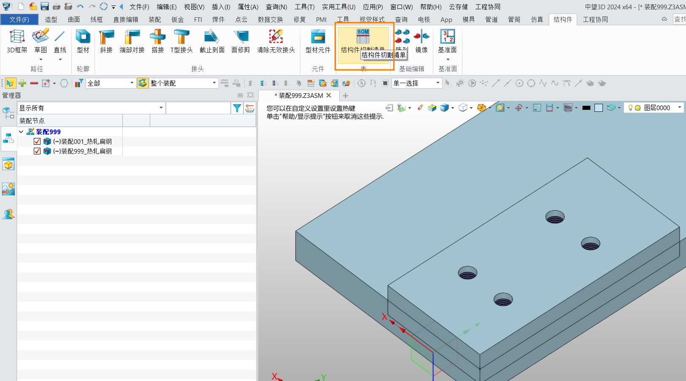Screen dimensions: 686x381
Task: Click the print icon in quick toolbar
Action: (x=57, y=6)
